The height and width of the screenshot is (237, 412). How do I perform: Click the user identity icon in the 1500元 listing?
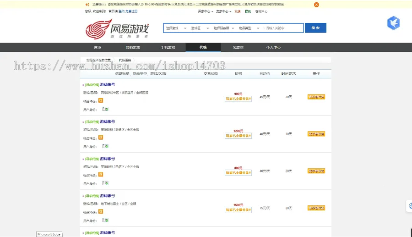[105, 220]
